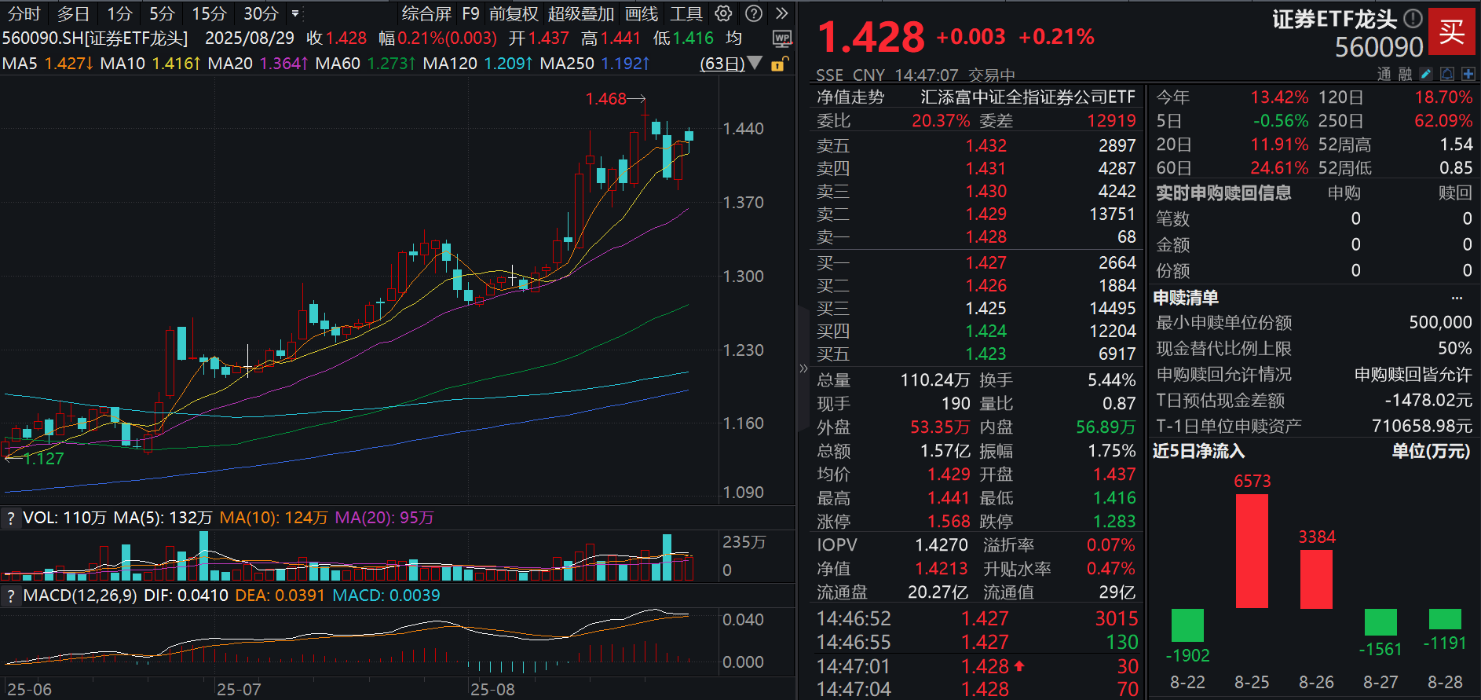Click the WP monitor icon
1481x700 pixels.
tap(782, 38)
